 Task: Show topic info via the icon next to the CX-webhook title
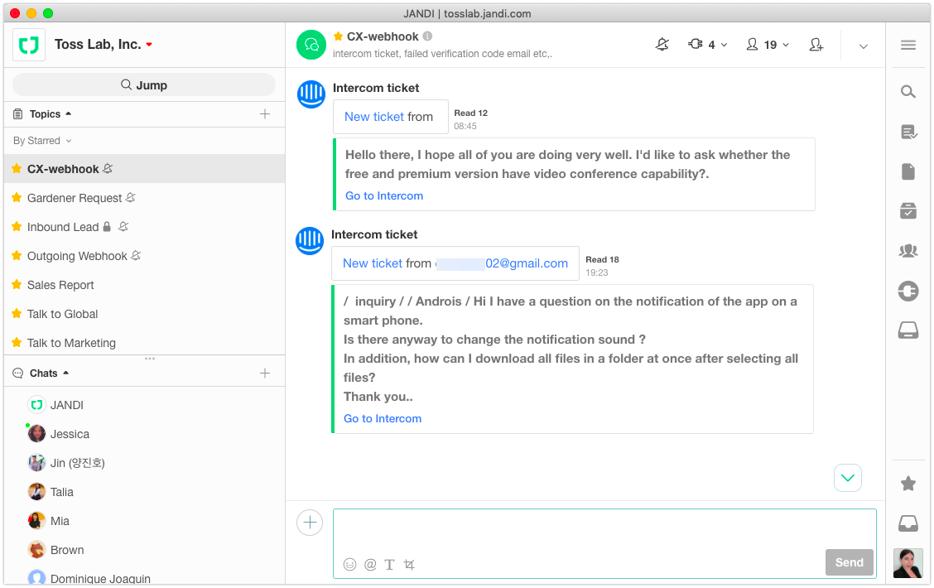pyautogui.click(x=427, y=36)
